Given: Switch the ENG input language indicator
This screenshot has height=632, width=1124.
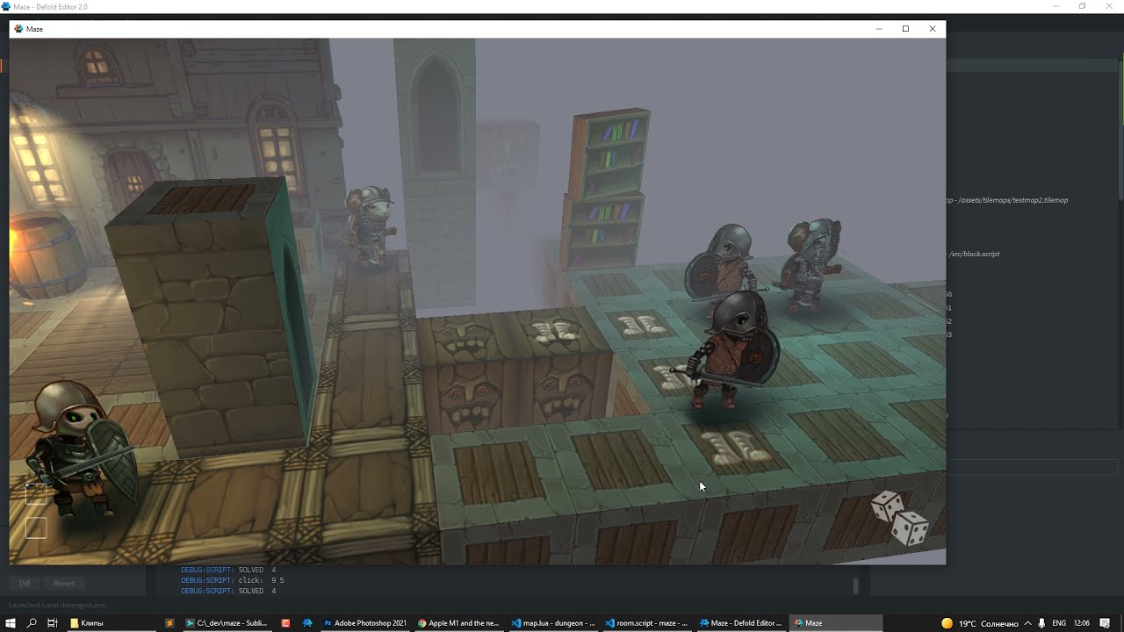Looking at the screenshot, I should click(1059, 623).
